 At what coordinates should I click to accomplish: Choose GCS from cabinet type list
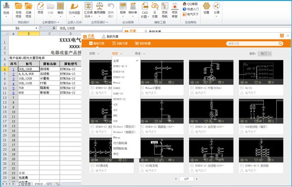pyautogui.click(x=126, y=110)
